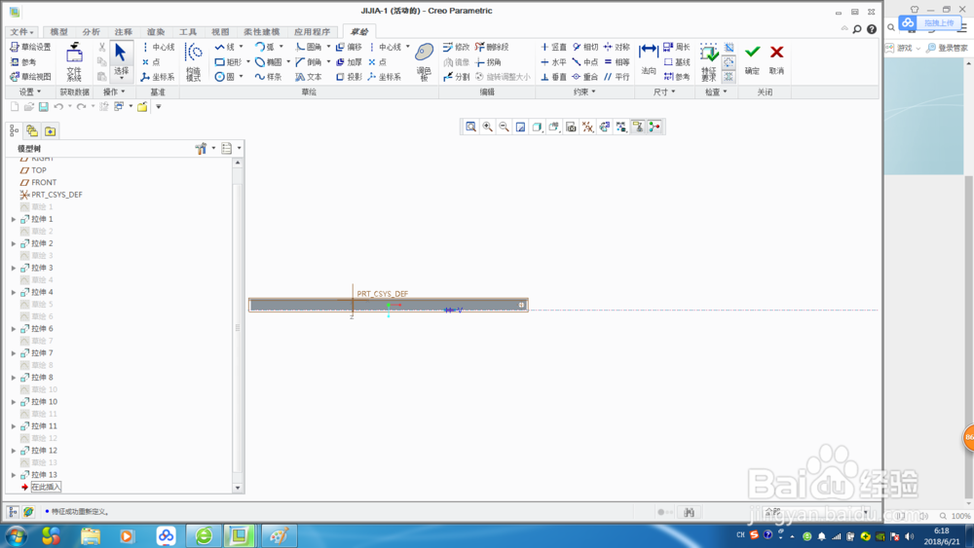This screenshot has height=548, width=974.
Task: Cancel the sketch with 取消
Action: [x=776, y=60]
